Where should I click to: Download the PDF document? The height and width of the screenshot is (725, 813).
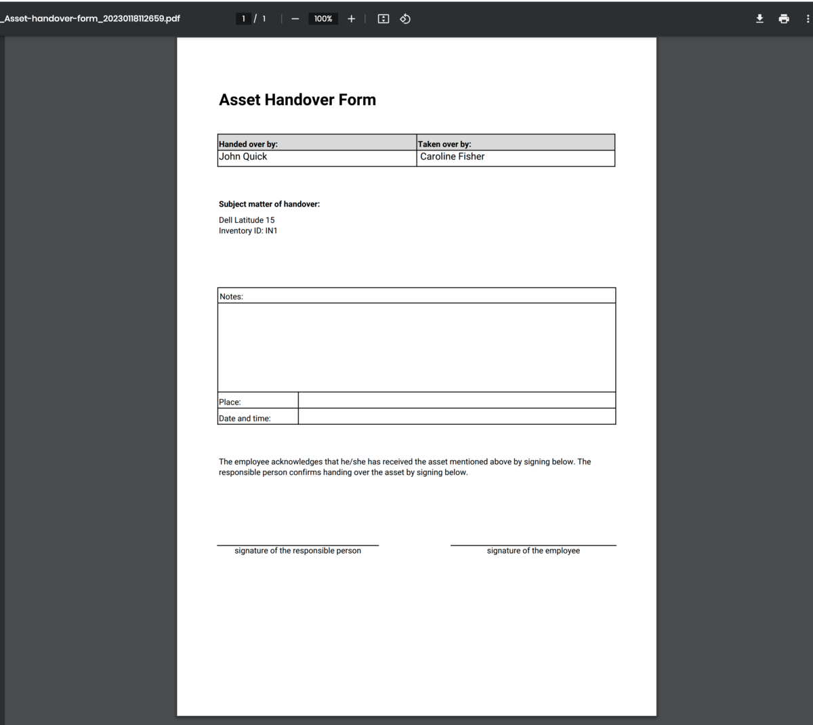[x=759, y=18]
